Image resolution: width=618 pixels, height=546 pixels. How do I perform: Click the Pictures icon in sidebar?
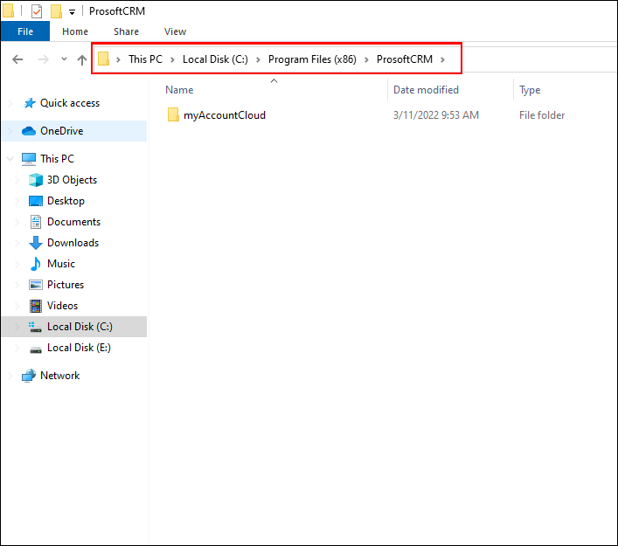click(x=36, y=285)
